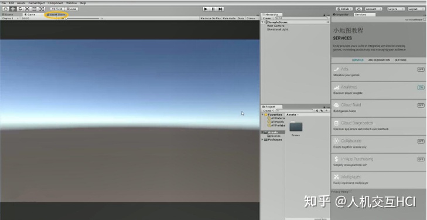Open the SampleScene options menu icon
427x220 pixels.
tap(327, 22)
